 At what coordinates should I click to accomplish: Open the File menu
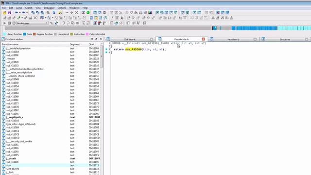[4, 8]
